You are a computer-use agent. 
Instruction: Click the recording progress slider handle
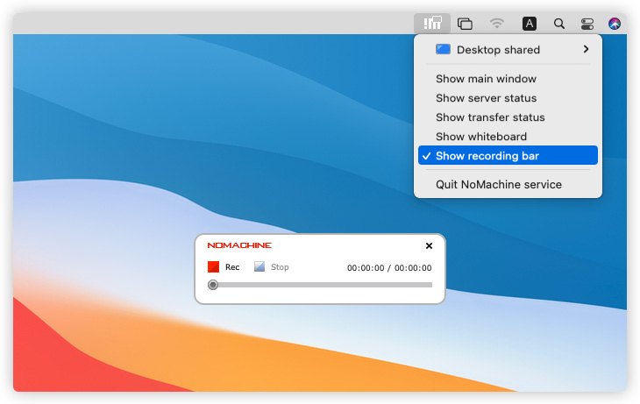(x=213, y=285)
